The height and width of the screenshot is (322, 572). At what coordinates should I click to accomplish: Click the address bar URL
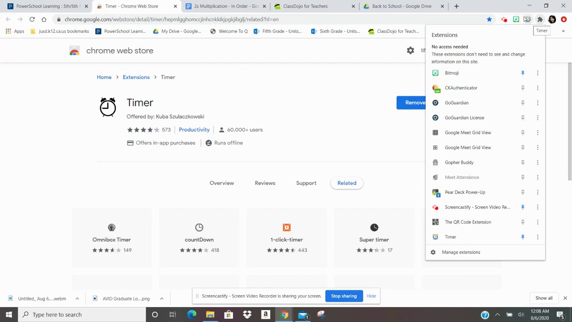(x=171, y=19)
